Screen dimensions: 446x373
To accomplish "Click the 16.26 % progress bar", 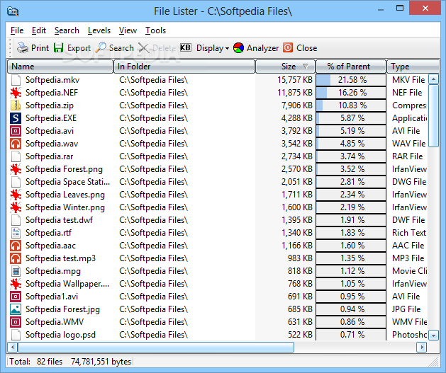I will (351, 93).
